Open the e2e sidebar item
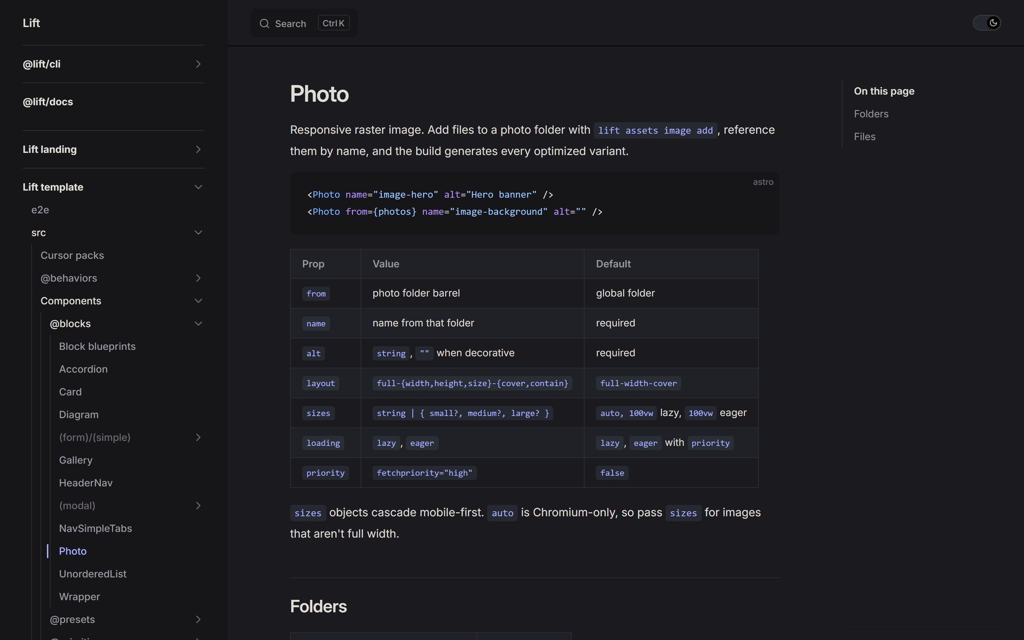The height and width of the screenshot is (640, 1024). pyautogui.click(x=40, y=210)
